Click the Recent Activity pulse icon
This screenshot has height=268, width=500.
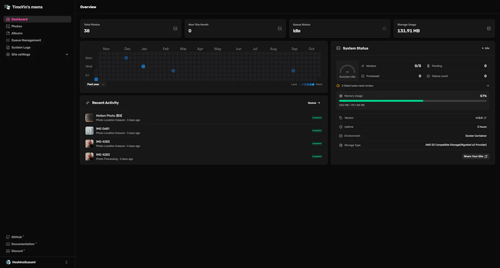[x=87, y=103]
